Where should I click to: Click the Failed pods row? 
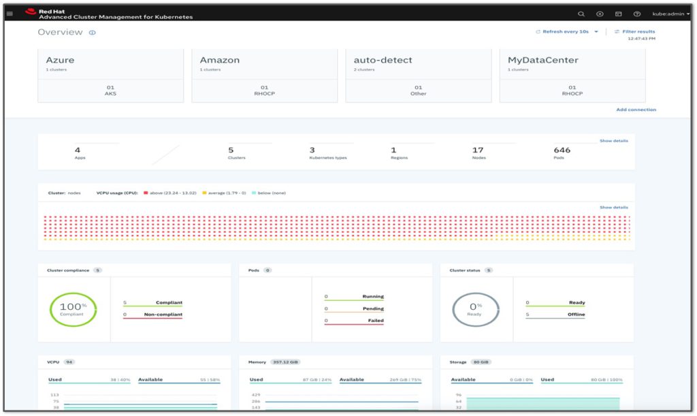click(354, 321)
